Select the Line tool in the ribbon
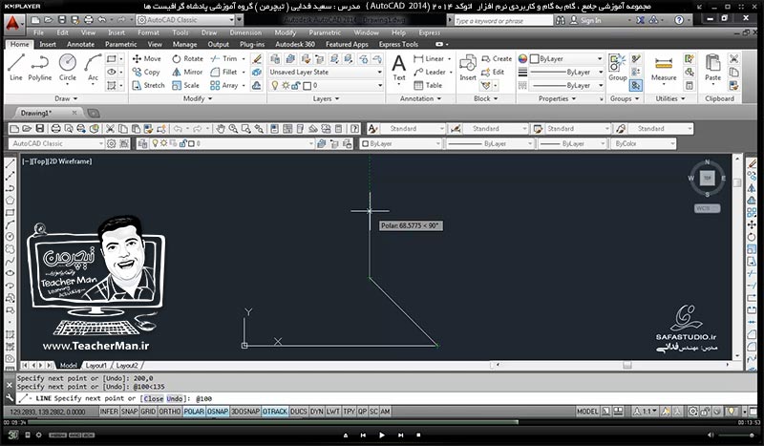Screen dimensions: 764x446 pos(15,67)
